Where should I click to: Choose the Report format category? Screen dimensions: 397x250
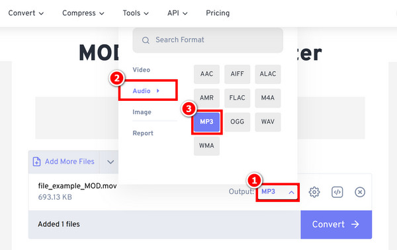(143, 133)
